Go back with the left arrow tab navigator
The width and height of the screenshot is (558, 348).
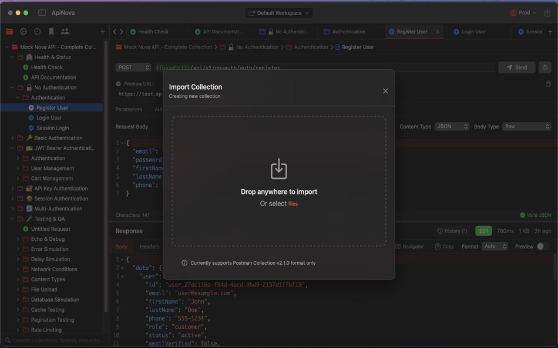click(x=115, y=32)
